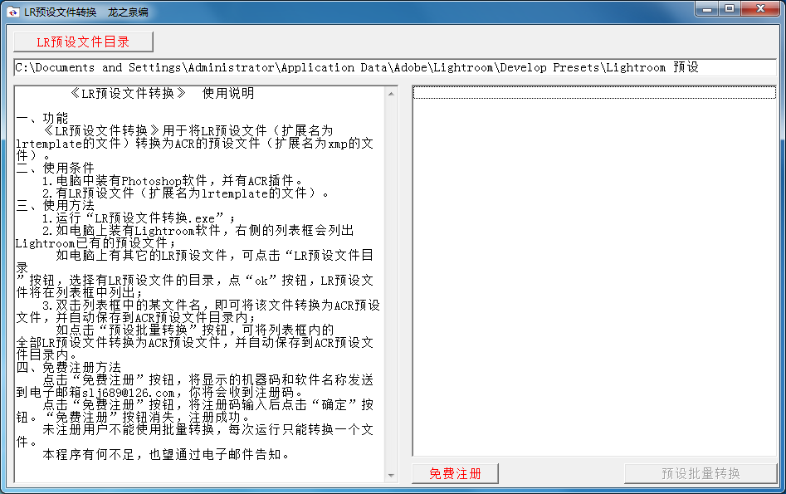Click the app icon in title bar
Viewport: 786px width, 494px height.
pos(13,12)
